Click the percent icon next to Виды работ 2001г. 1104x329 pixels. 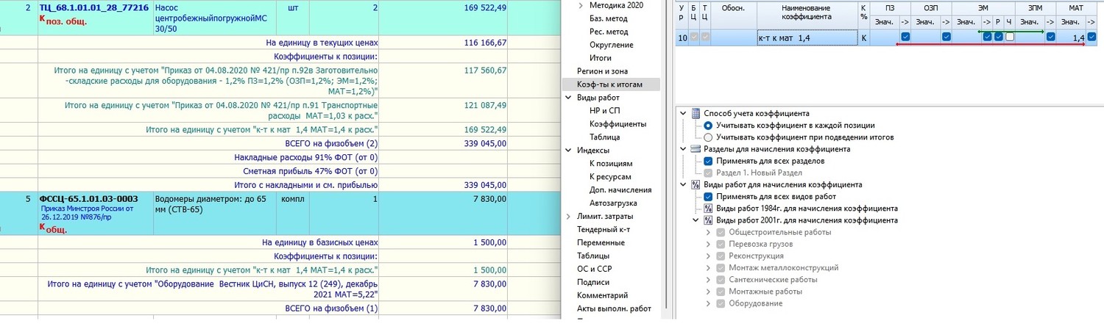(708, 220)
